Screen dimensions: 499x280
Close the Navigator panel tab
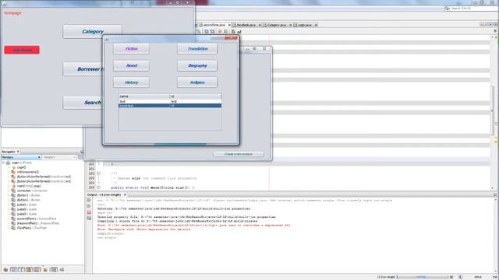(x=18, y=152)
